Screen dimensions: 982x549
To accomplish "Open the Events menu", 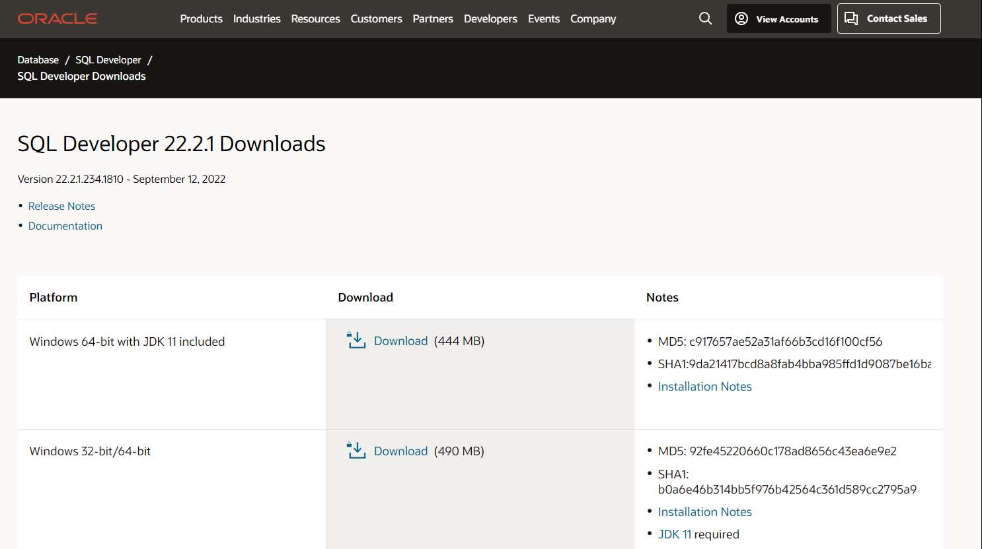I will click(x=544, y=18).
